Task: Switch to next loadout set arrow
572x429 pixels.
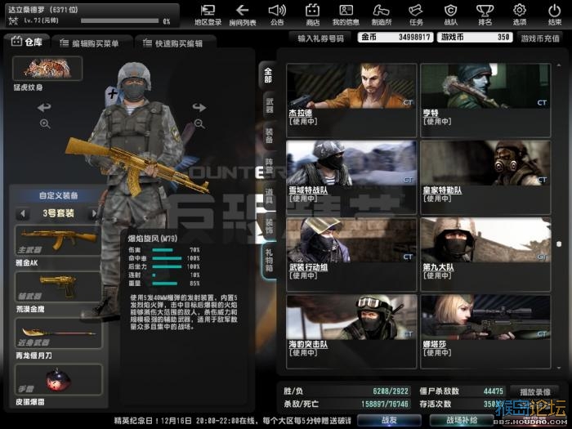Action: coord(94,213)
